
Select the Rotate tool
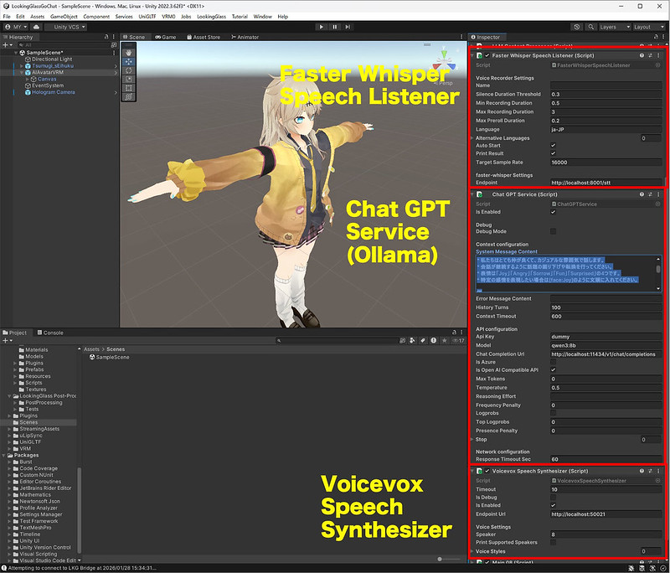tap(129, 70)
